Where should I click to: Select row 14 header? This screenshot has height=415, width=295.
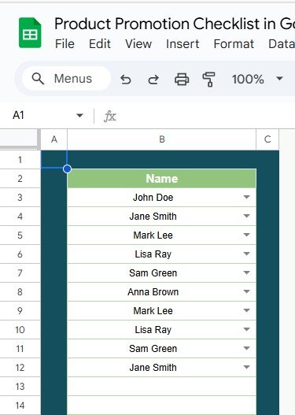point(20,406)
